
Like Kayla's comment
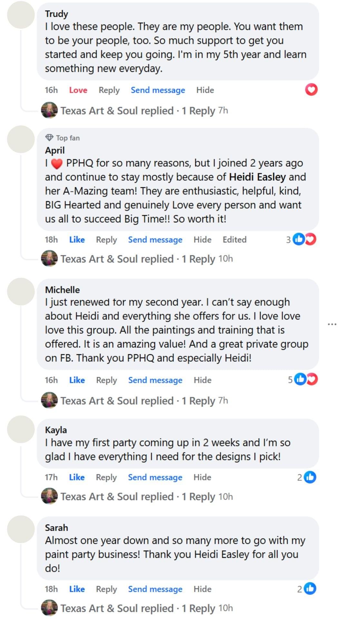77,477
